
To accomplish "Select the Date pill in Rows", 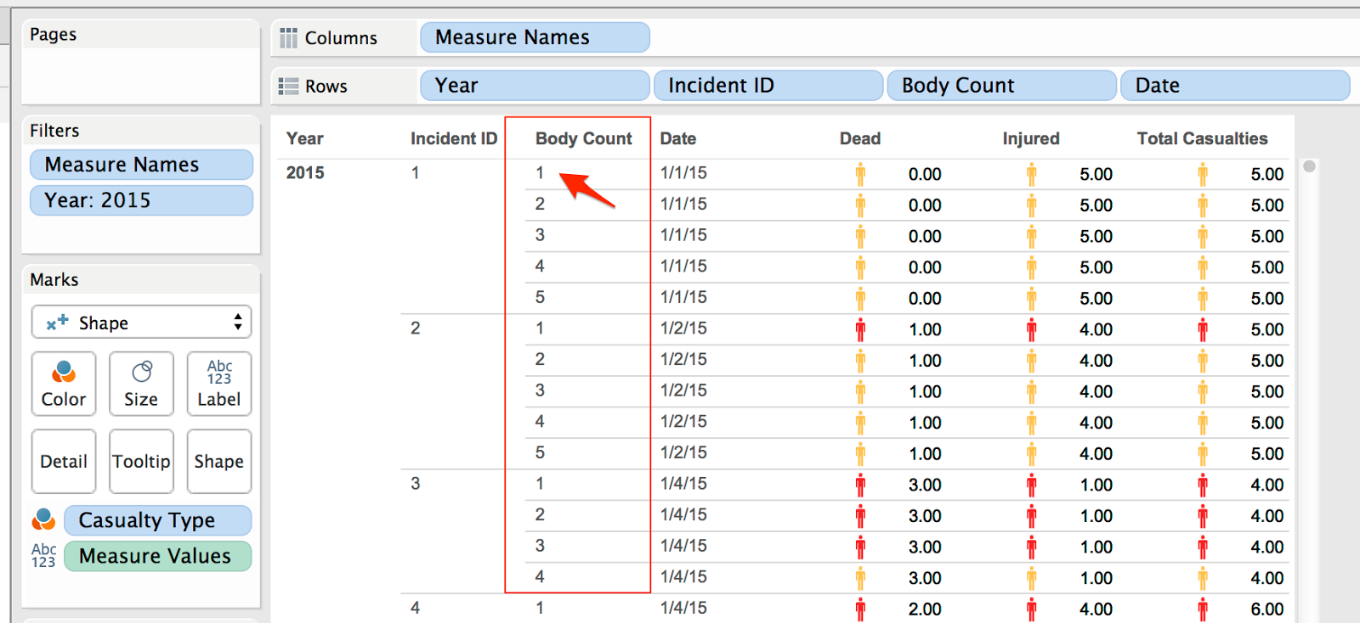I will [1235, 86].
